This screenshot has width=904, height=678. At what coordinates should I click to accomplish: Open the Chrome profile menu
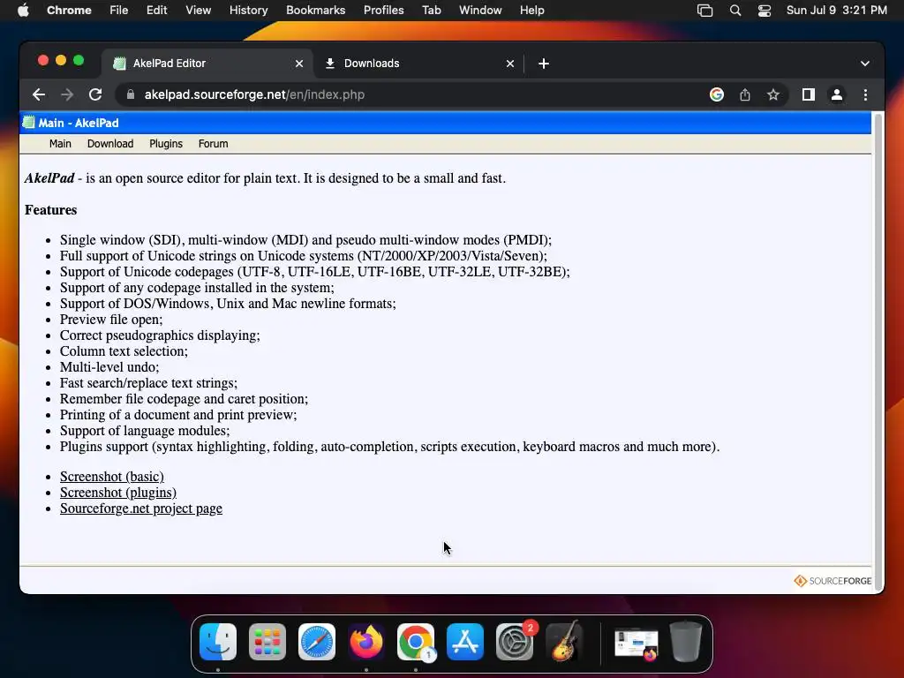tap(837, 94)
